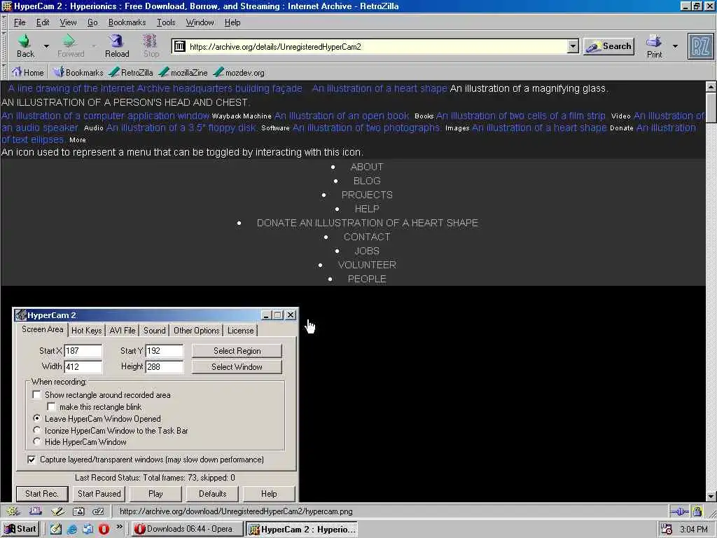Viewport: 717px width, 538px height.
Task: Launch Opera from the Quick Launch icon
Action: (x=104, y=530)
